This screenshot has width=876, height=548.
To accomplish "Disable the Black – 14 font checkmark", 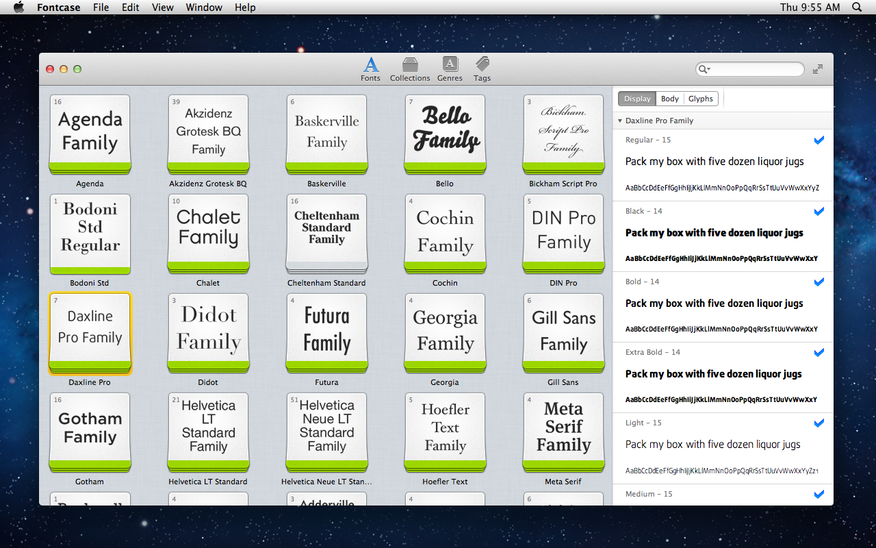I will [819, 211].
